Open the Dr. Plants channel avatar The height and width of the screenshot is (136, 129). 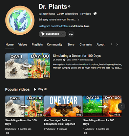20,20
